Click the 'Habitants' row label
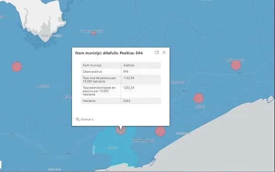This screenshot has width=275, height=172. click(89, 101)
